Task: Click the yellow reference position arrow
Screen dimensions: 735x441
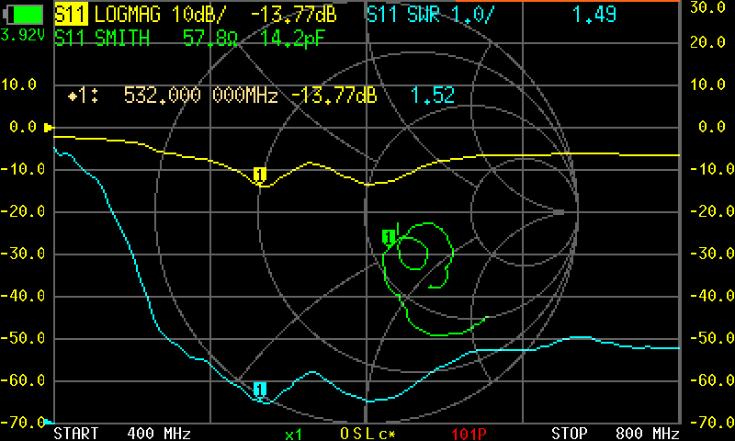Action: [50, 128]
